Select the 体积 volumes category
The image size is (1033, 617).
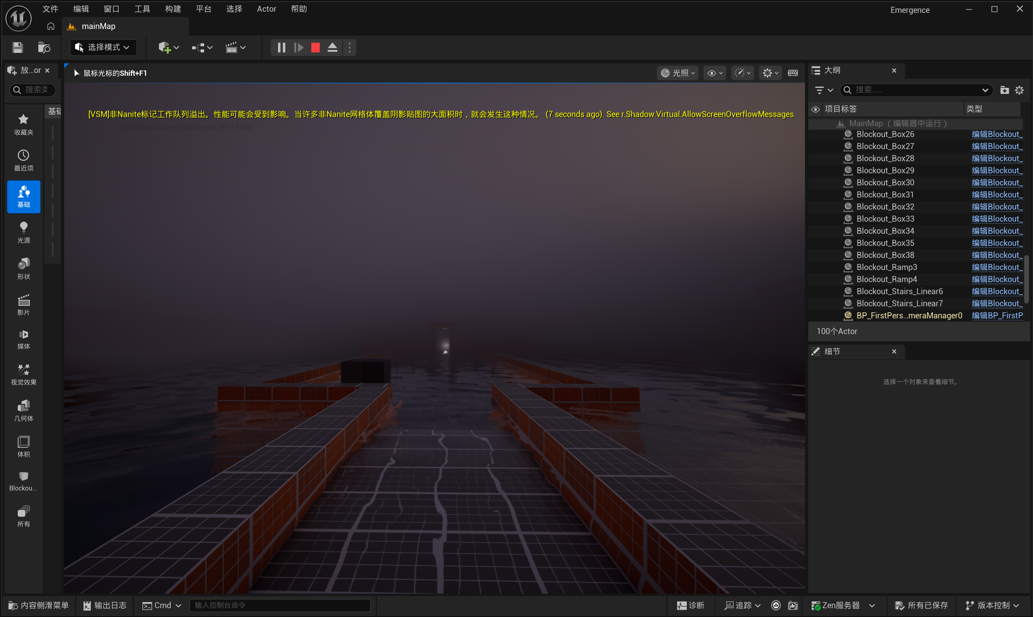coord(24,447)
